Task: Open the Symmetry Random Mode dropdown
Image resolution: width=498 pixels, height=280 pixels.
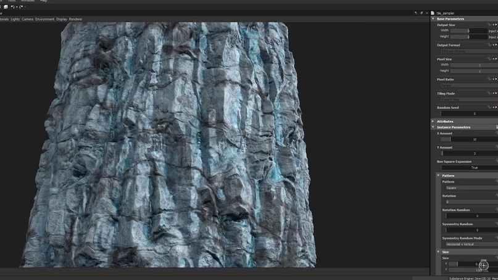Action: tap(471, 244)
